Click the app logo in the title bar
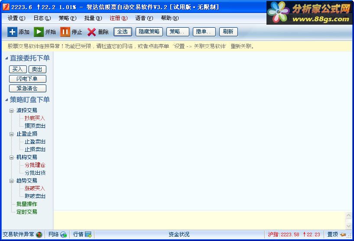Viewport: 354px width, 241px height. (x=6, y=7)
